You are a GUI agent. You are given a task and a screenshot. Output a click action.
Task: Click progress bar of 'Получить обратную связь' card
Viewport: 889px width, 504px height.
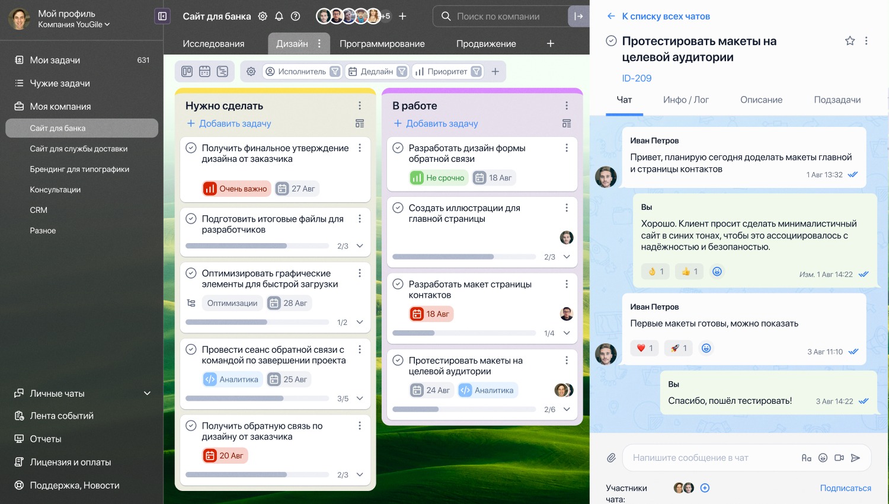[257, 474]
